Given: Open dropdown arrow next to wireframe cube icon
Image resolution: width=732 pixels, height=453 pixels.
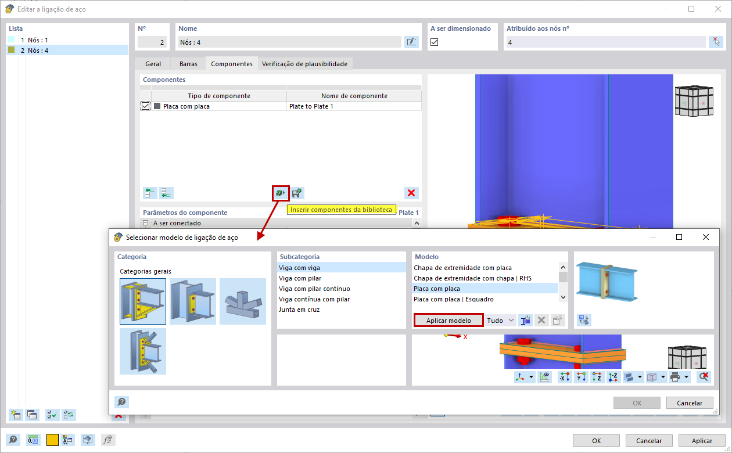Looking at the screenshot, I should click(663, 377).
